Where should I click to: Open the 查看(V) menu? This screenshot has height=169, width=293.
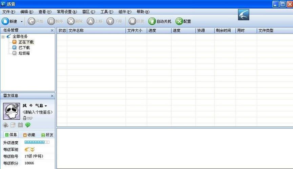pyautogui.click(x=45, y=12)
